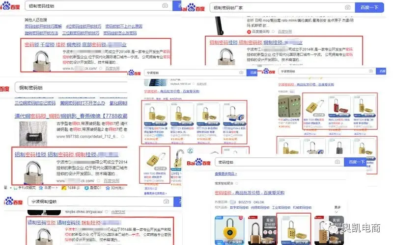Open related search 4位密码挂锁开锁技巧

point(84,26)
